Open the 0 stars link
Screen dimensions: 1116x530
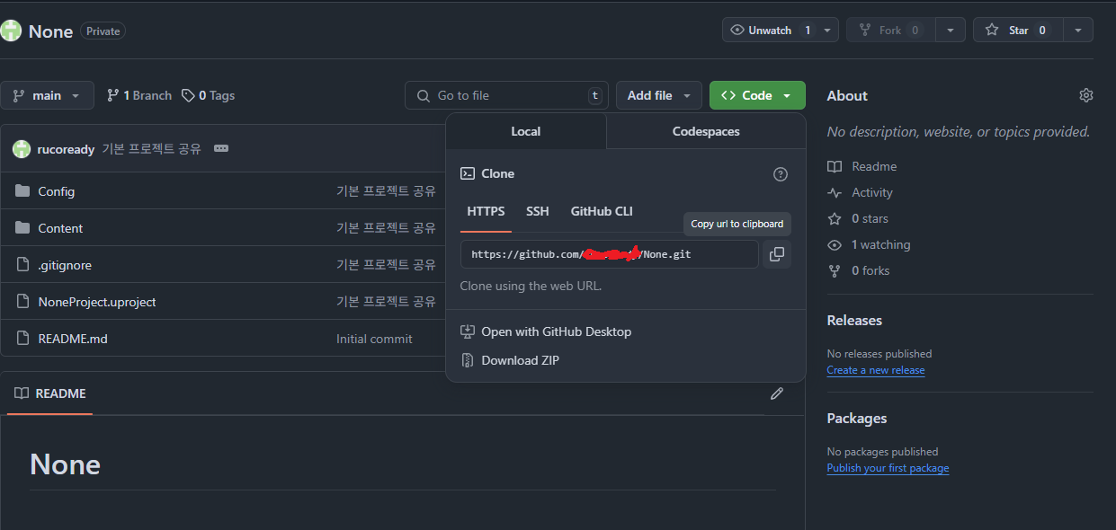870,218
